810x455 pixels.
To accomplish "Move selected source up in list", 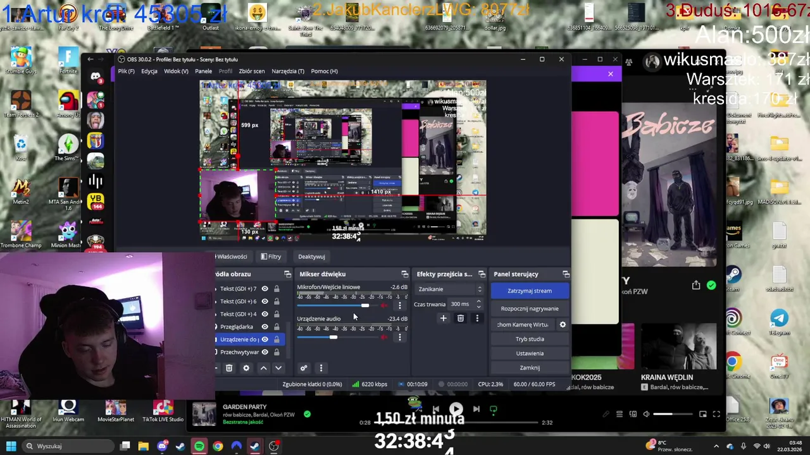I will pos(263,368).
